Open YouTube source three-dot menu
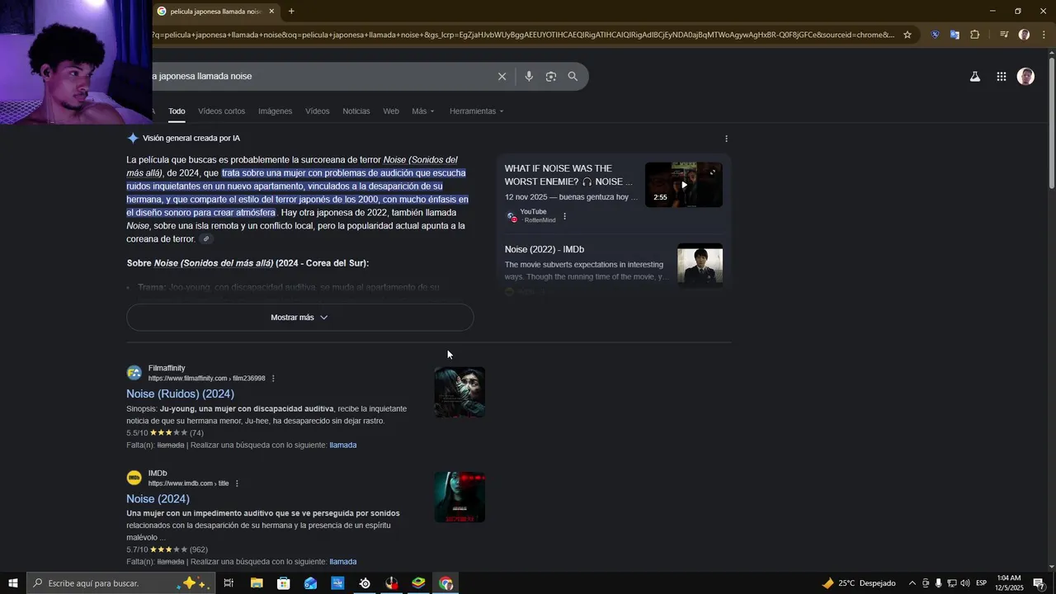Screen dimensions: 1056x594 point(564,217)
